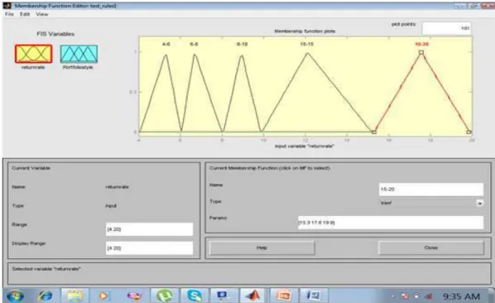Image resolution: width=495 pixels, height=303 pixels.
Task: Click the left base handle of 15-20 triangle
Action: click(x=374, y=132)
